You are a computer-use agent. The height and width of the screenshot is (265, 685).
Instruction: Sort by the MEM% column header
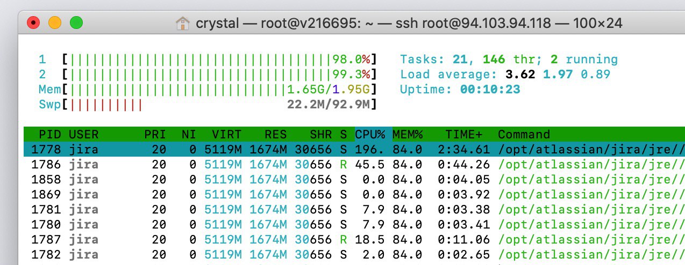pos(408,134)
